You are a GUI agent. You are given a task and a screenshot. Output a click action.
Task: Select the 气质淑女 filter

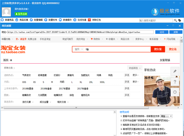[x=26, y=75]
